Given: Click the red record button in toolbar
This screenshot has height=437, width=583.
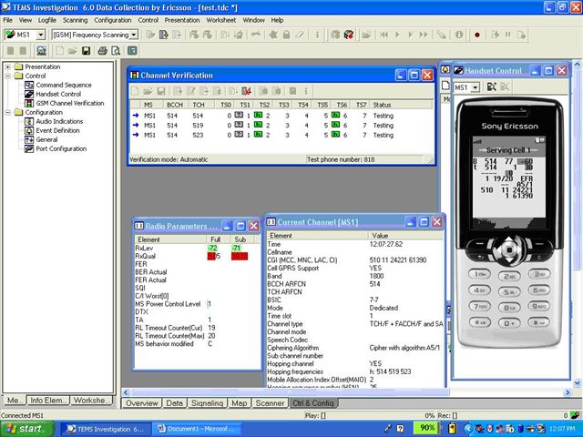Looking at the screenshot, I should [x=476, y=35].
